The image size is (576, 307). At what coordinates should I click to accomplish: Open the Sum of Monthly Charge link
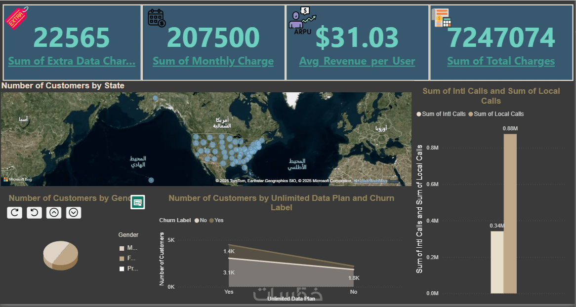click(213, 61)
